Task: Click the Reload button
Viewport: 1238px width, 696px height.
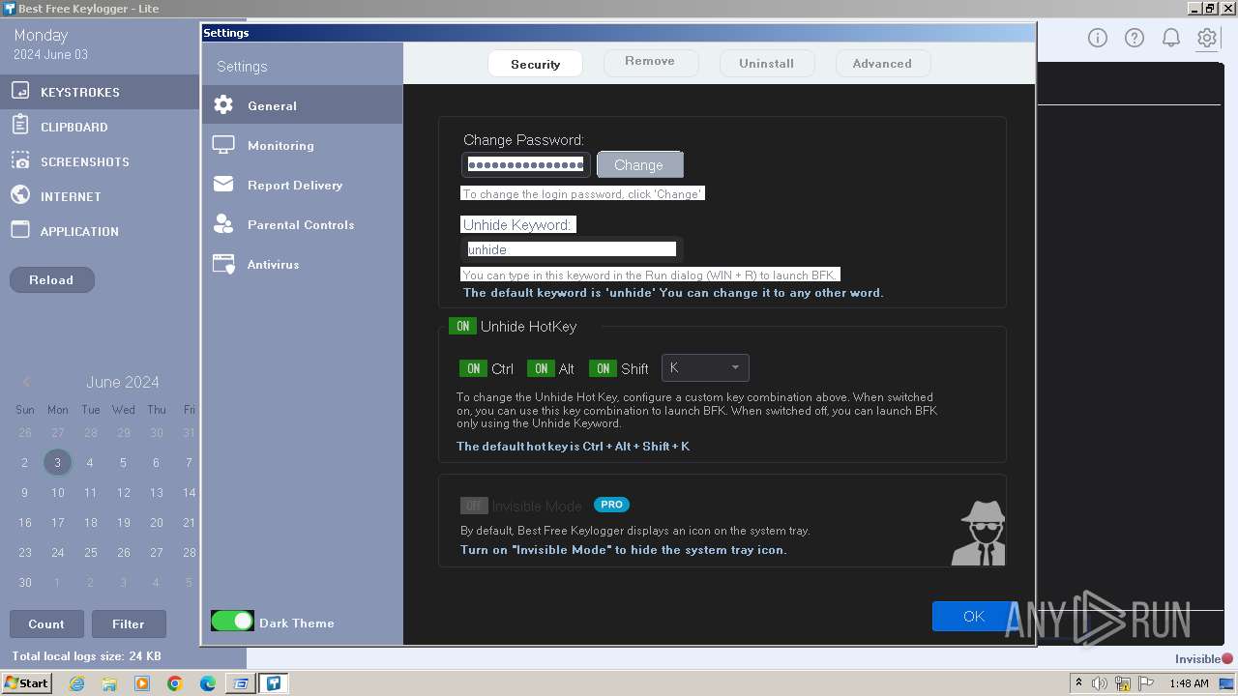Action: (51, 279)
